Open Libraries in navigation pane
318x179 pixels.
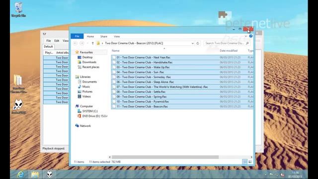point(83,77)
